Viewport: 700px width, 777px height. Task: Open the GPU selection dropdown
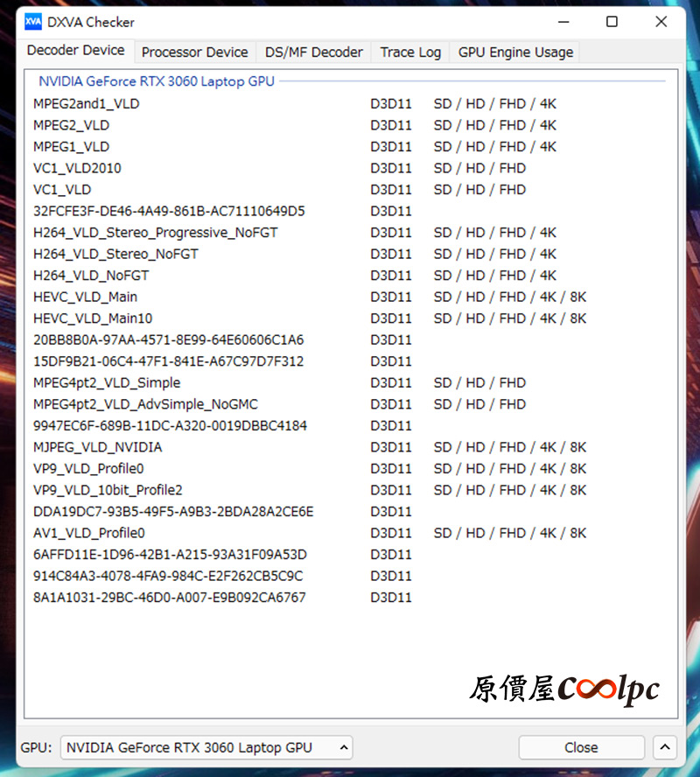[x=206, y=747]
